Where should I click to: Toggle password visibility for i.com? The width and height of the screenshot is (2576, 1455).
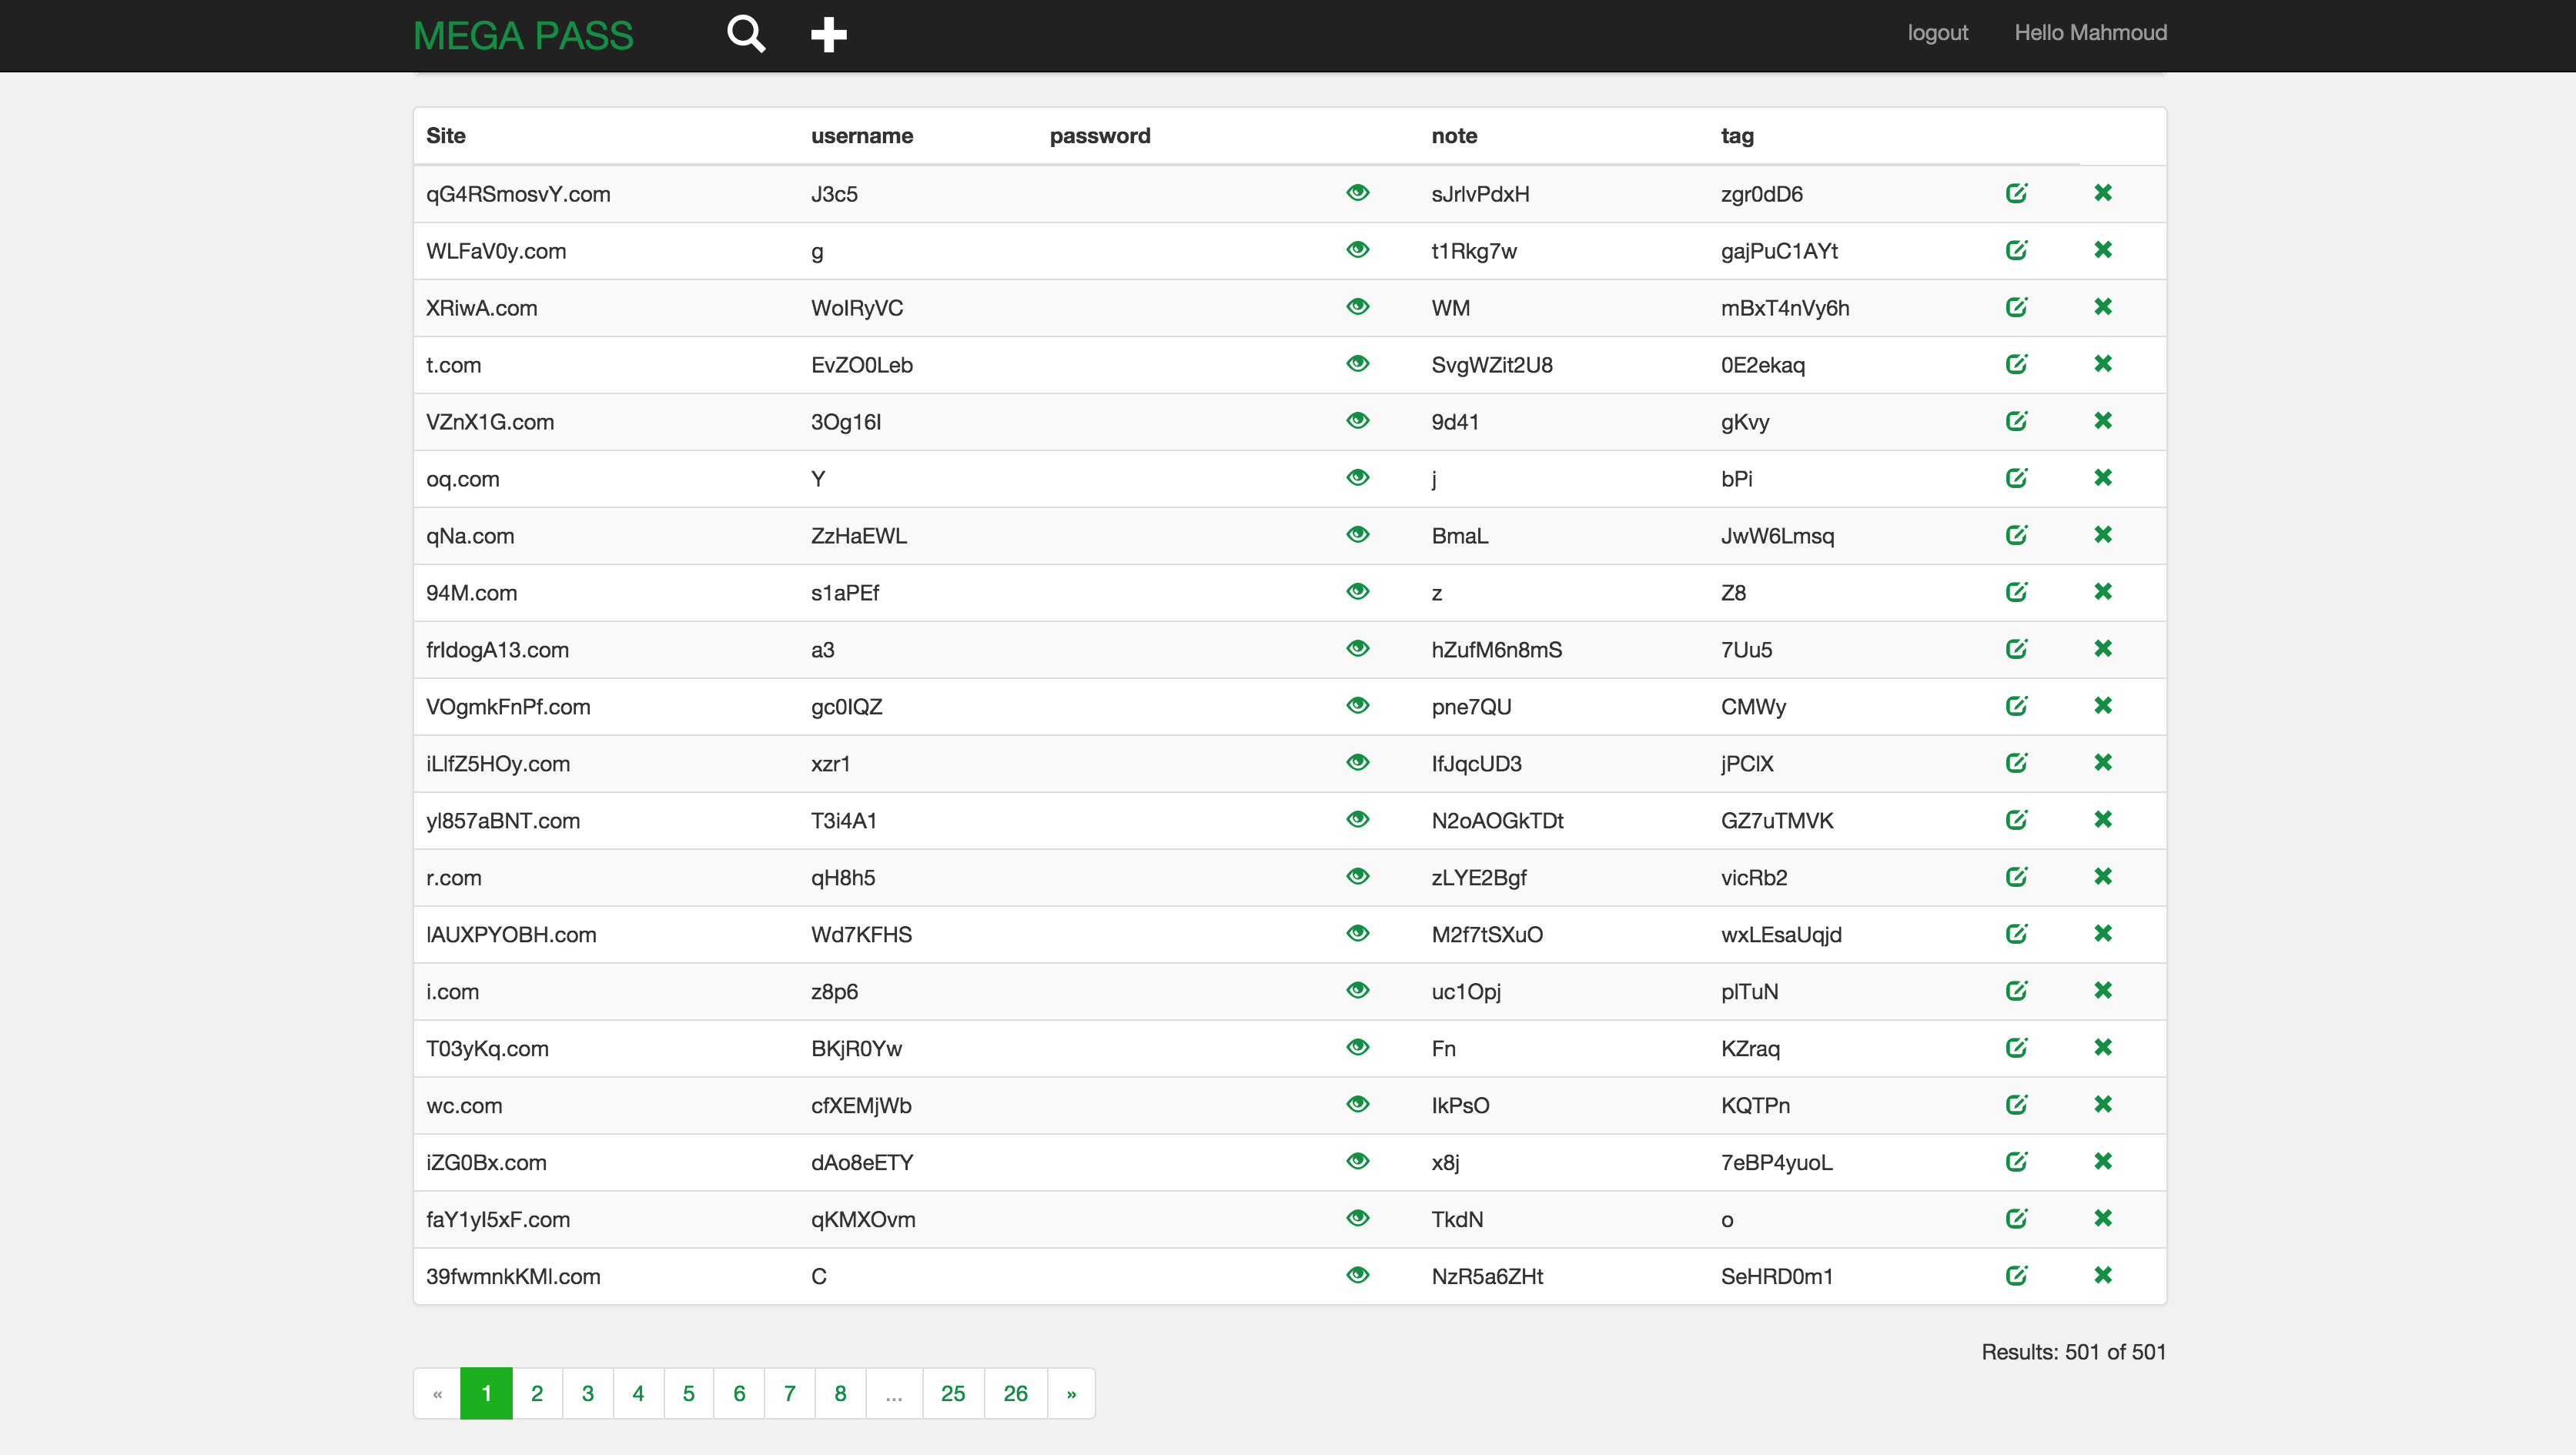(1357, 991)
